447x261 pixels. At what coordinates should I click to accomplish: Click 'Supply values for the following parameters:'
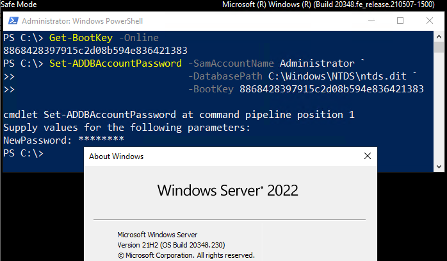[127, 128]
